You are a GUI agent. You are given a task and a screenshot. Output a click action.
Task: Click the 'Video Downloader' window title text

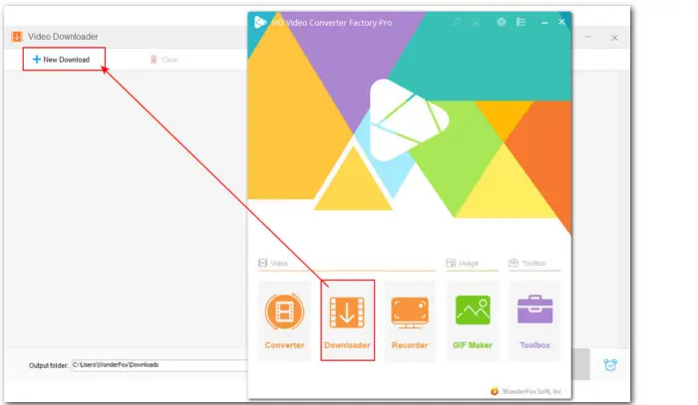(63, 37)
